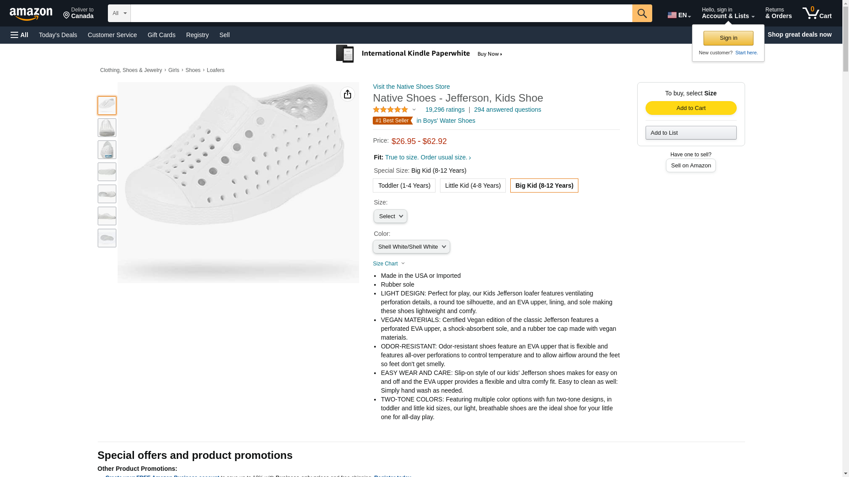This screenshot has height=477, width=849.
Task: Click the search magnifier button
Action: [x=642, y=13]
